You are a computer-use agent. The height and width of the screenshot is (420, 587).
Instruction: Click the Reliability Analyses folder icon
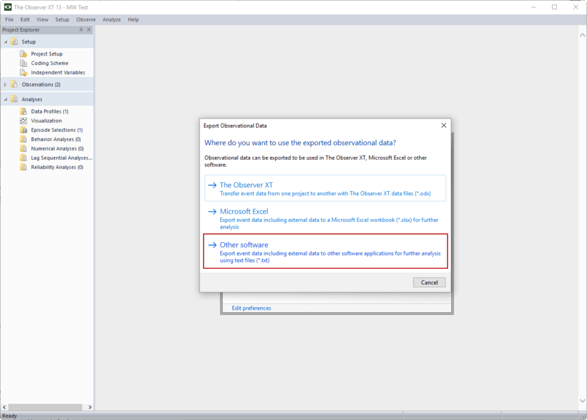point(24,167)
